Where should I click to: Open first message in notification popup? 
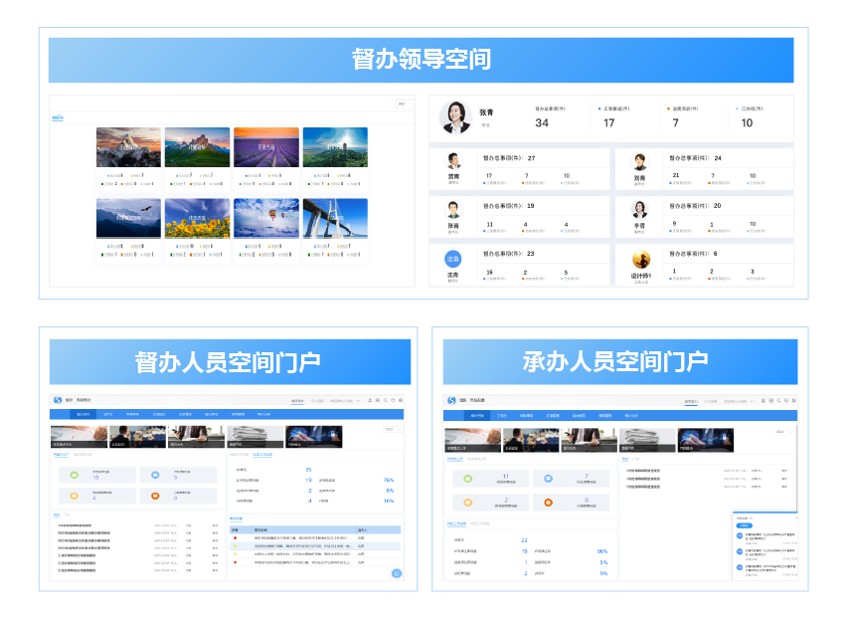coord(765,536)
